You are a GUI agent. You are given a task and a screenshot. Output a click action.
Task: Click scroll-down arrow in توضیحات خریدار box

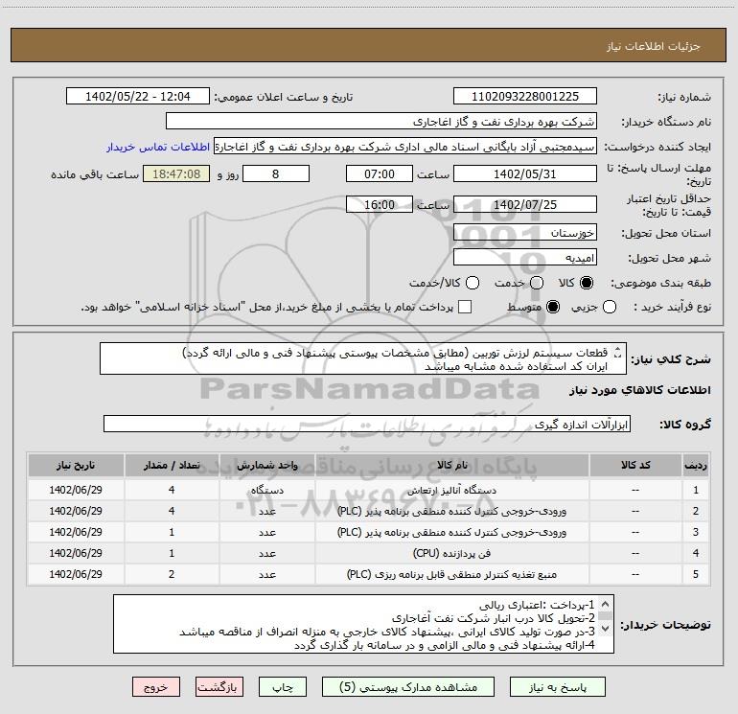pos(606,629)
